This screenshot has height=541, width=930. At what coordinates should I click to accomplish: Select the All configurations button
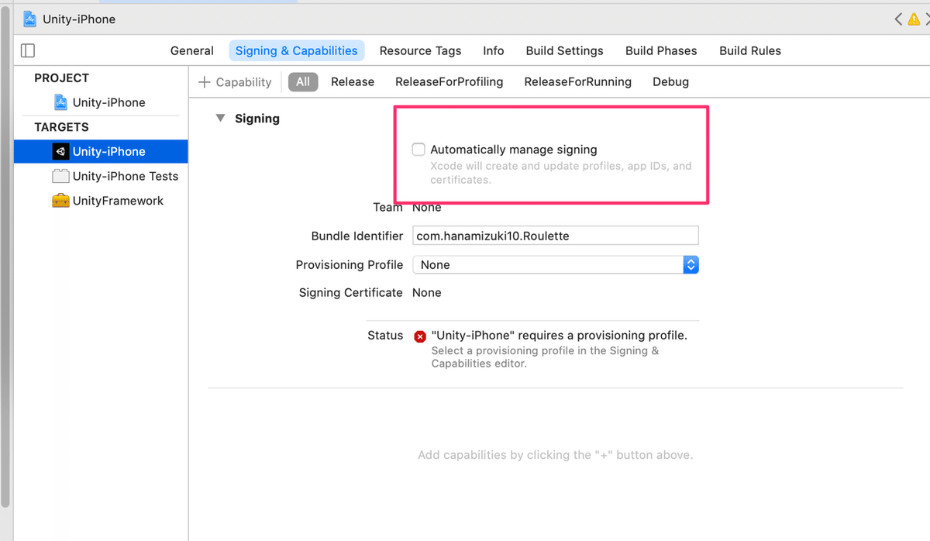coord(303,81)
